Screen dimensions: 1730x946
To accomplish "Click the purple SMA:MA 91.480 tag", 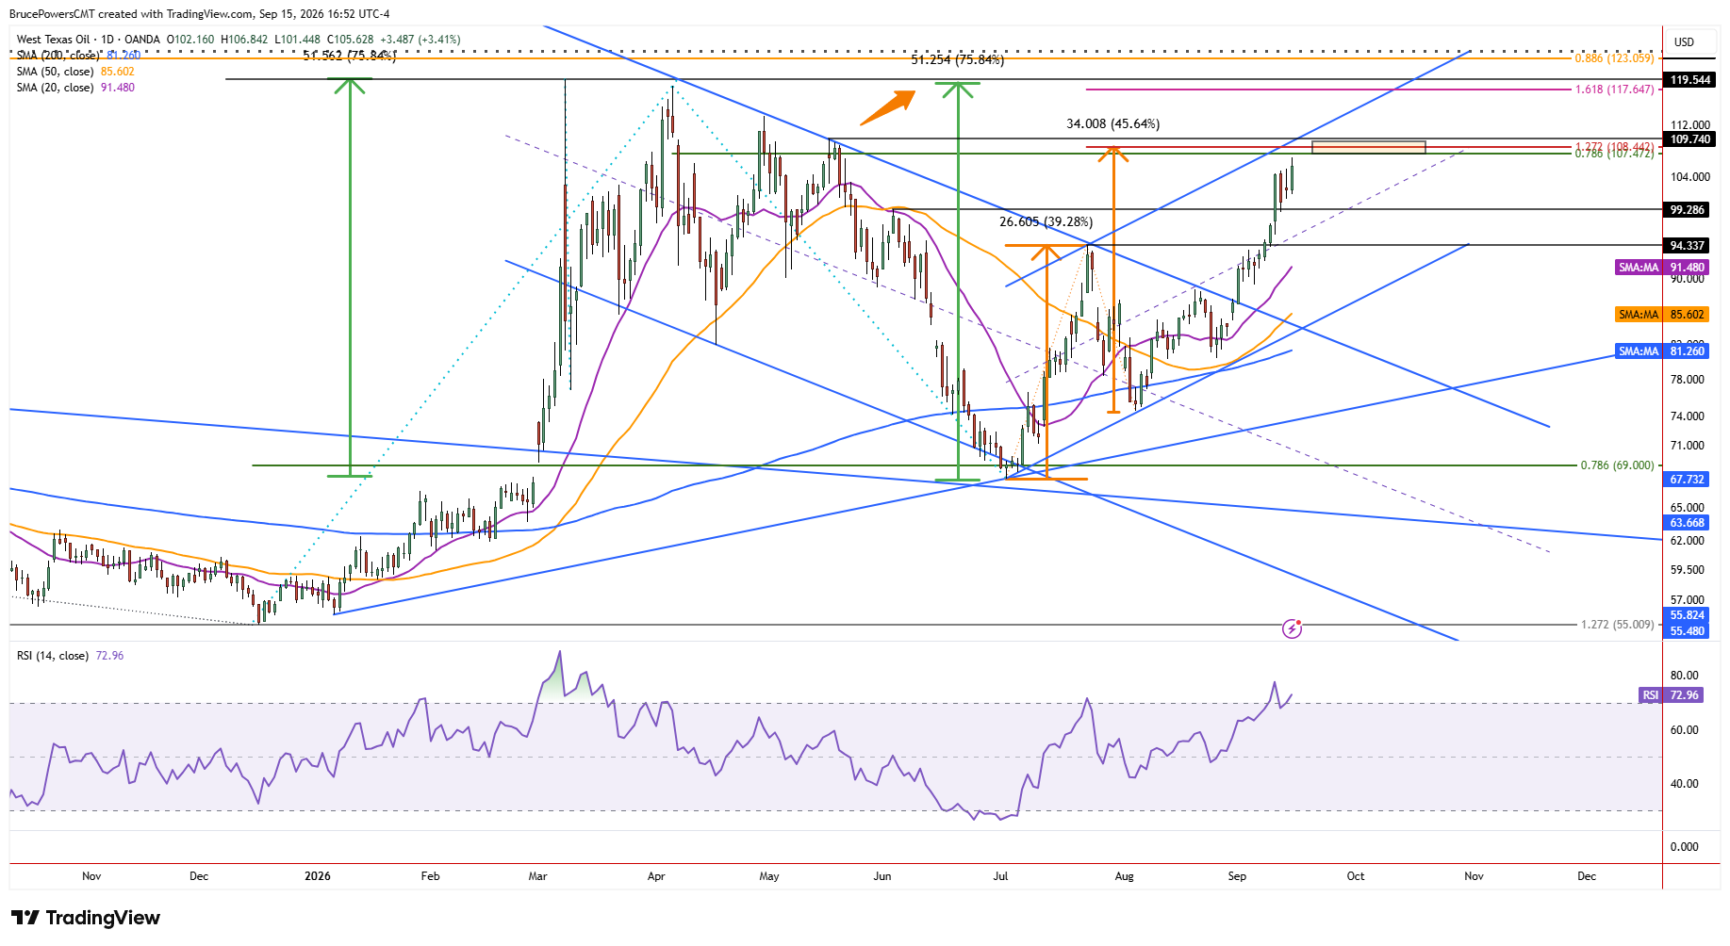I will 1661,268.
